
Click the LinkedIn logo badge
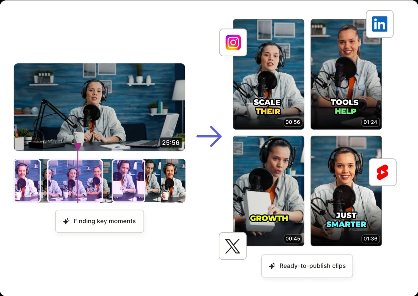(380, 24)
